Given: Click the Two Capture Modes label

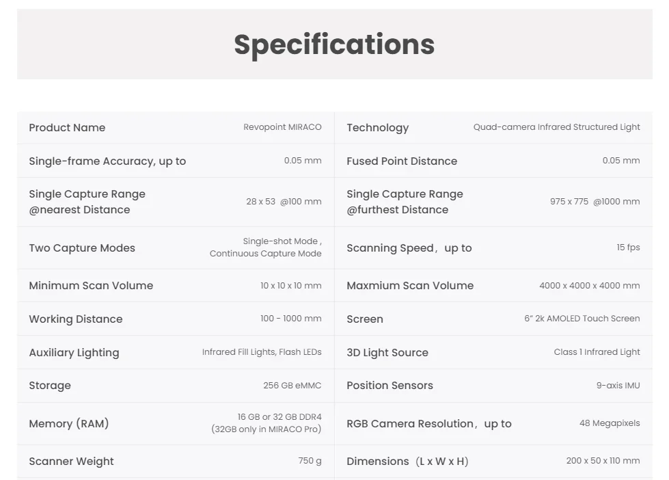Looking at the screenshot, I should (x=82, y=248).
